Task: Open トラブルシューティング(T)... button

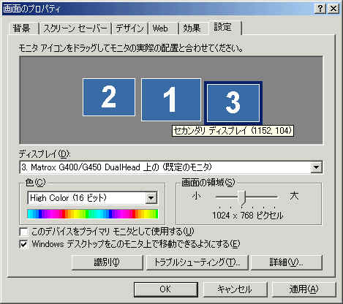Action: [x=197, y=262]
